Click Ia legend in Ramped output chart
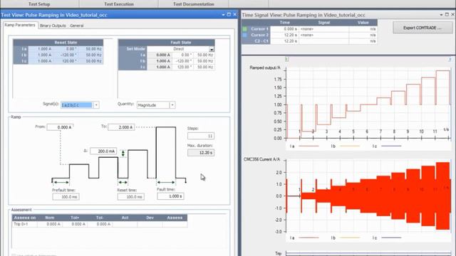The image size is (456, 256). tap(304, 146)
